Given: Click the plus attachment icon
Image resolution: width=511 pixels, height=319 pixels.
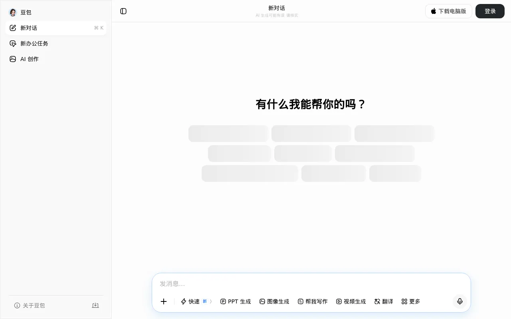Looking at the screenshot, I should 164,301.
